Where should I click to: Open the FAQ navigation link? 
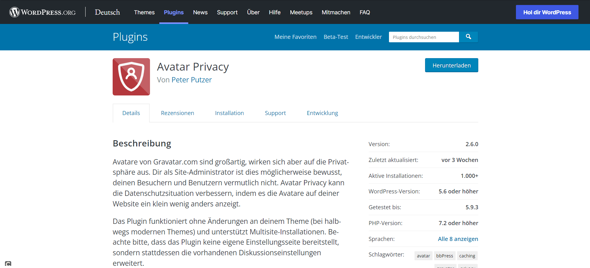(x=365, y=12)
